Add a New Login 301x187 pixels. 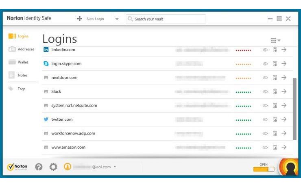91,19
